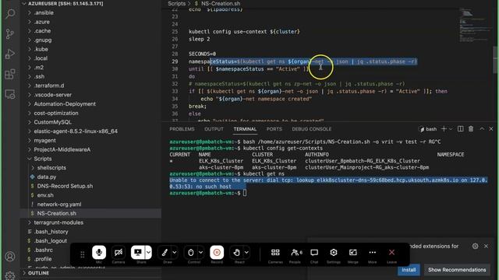Open React options dropdown arrow
The height and width of the screenshot is (280, 499).
(246, 252)
